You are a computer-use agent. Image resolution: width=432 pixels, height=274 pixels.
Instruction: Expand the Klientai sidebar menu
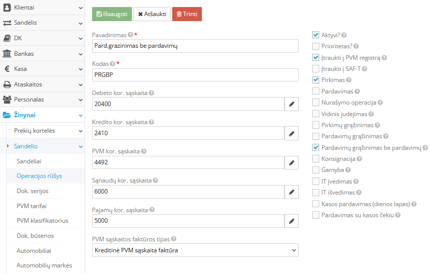pyautogui.click(x=42, y=8)
